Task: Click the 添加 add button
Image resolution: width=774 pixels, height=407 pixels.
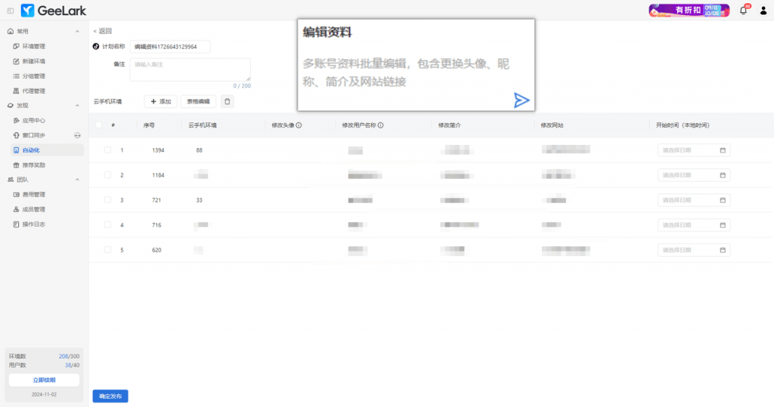Action: click(160, 101)
